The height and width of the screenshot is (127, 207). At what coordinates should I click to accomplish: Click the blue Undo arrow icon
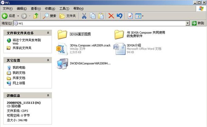(x=120, y=16)
